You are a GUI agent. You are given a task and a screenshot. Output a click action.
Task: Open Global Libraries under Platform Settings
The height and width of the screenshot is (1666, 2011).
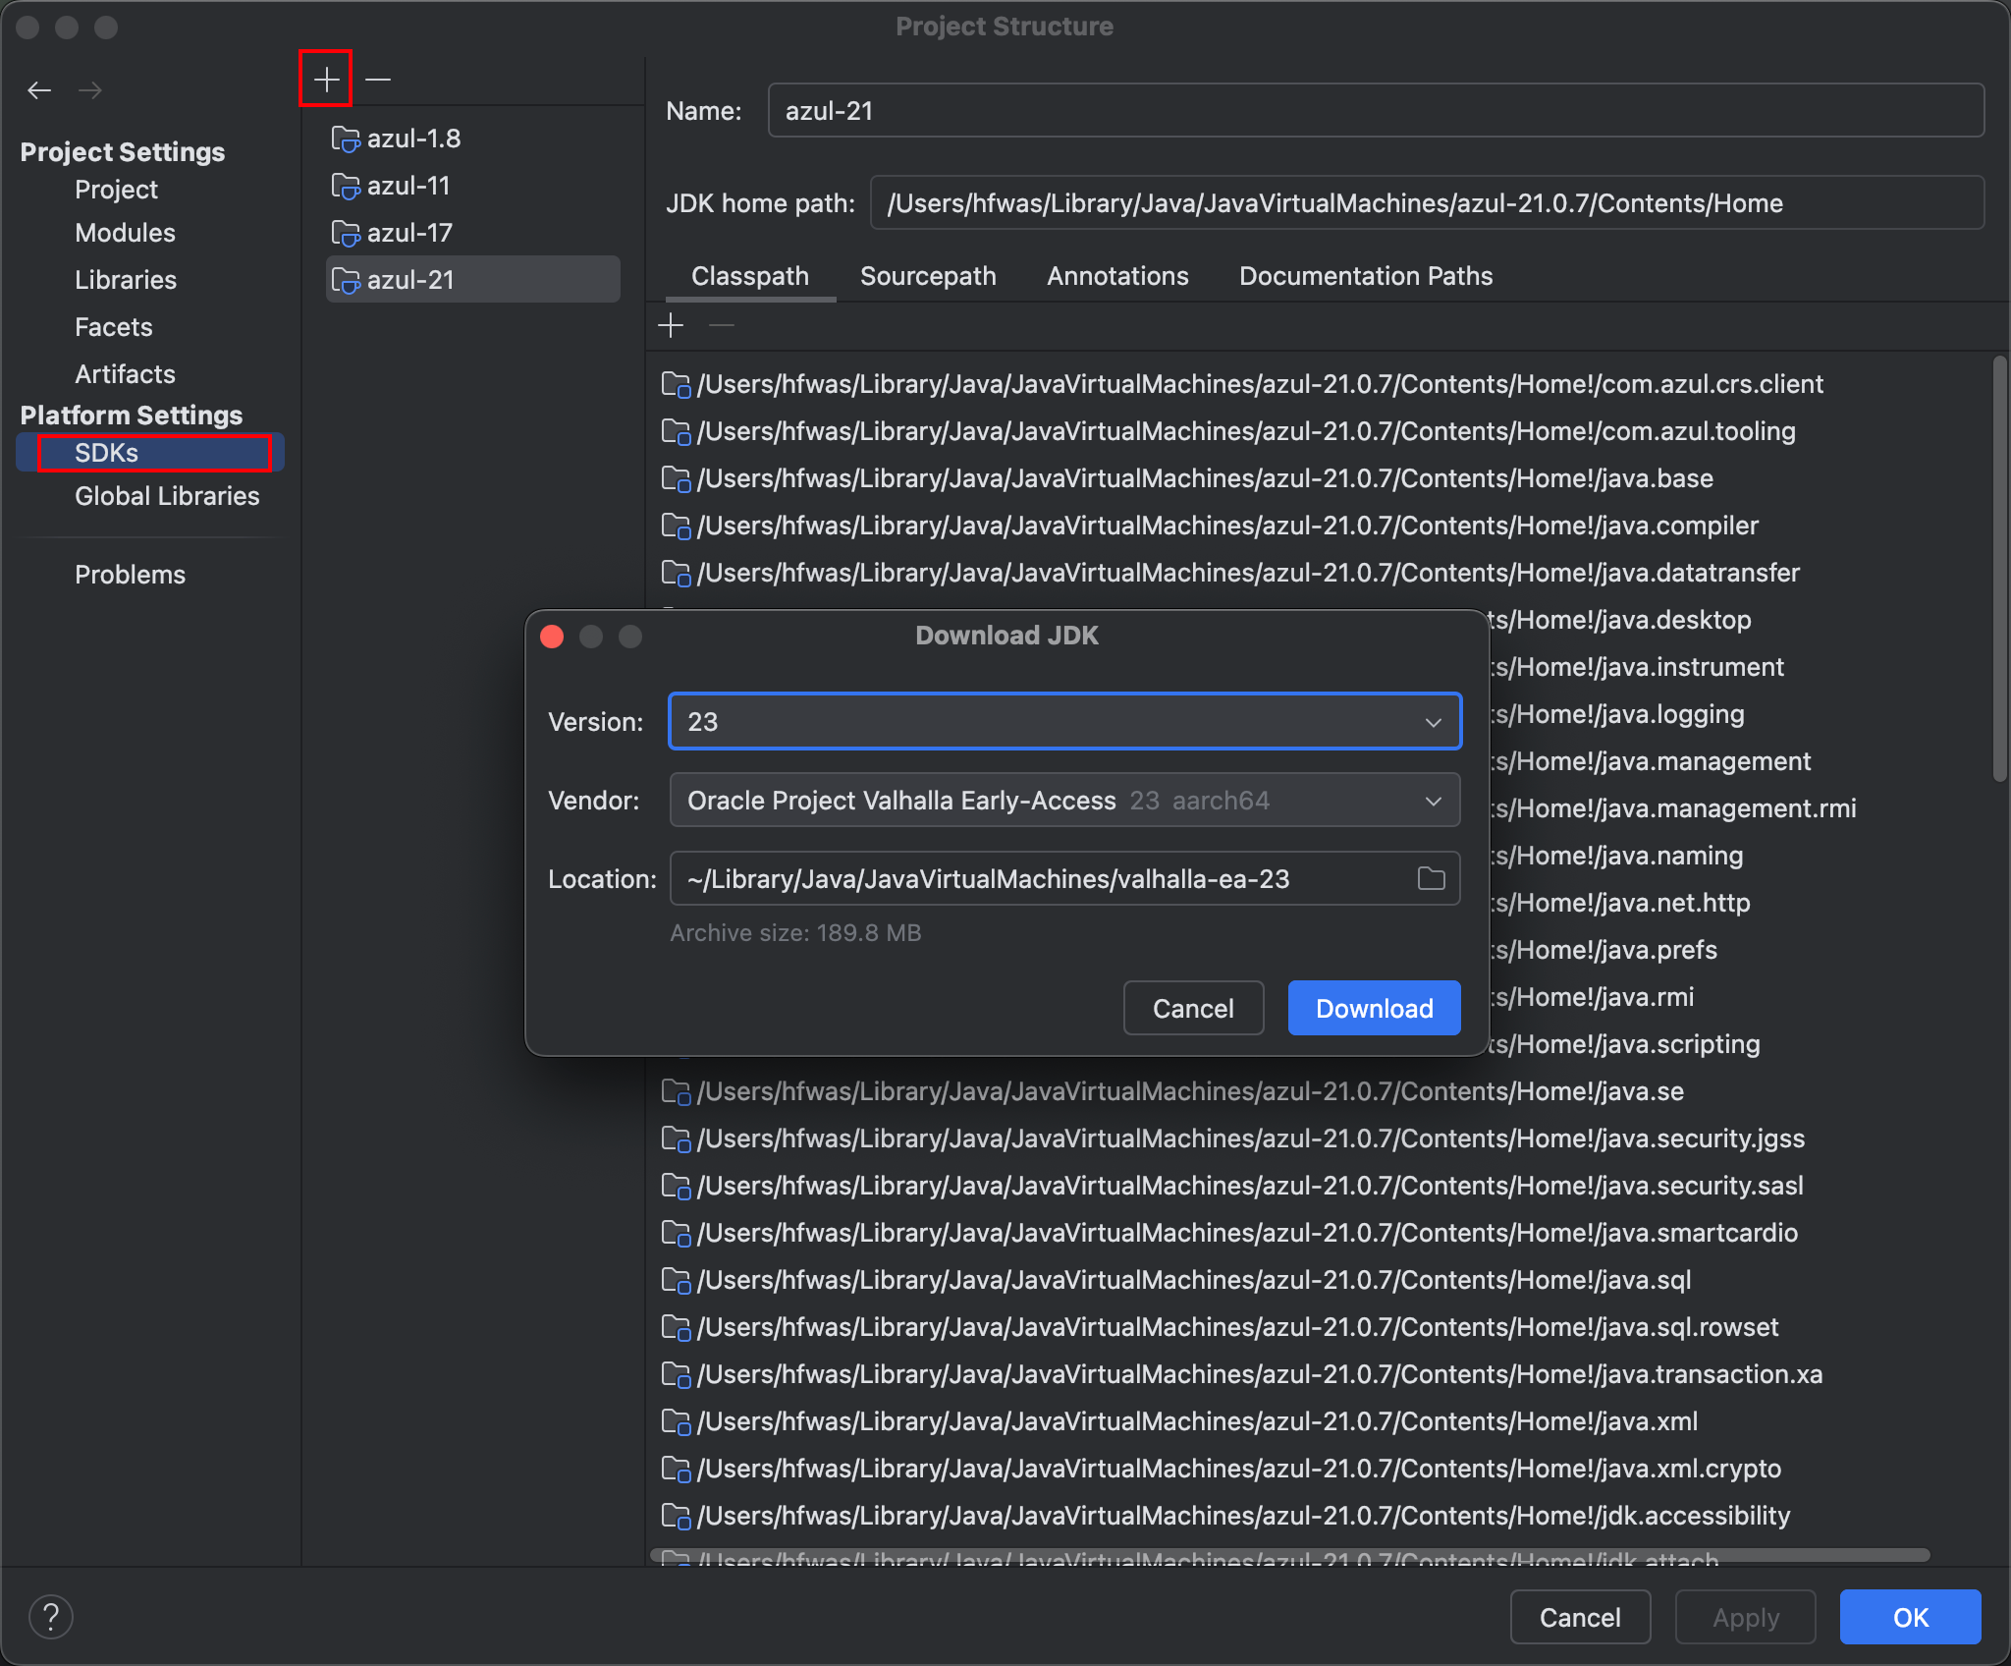point(167,496)
